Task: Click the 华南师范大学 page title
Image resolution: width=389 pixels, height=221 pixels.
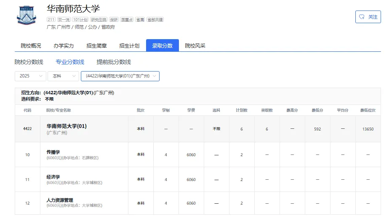Action: coord(73,9)
